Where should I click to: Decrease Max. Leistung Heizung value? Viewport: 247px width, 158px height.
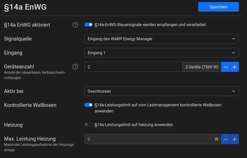pos(226,139)
